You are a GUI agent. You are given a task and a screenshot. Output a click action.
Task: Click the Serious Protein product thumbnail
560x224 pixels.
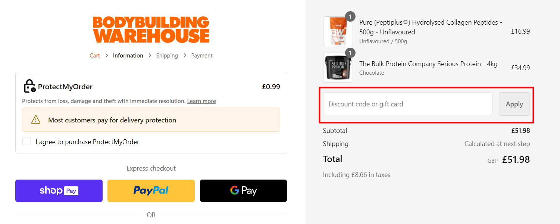(338, 67)
